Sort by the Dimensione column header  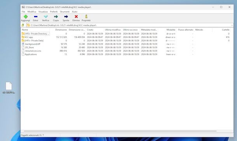click(59, 30)
